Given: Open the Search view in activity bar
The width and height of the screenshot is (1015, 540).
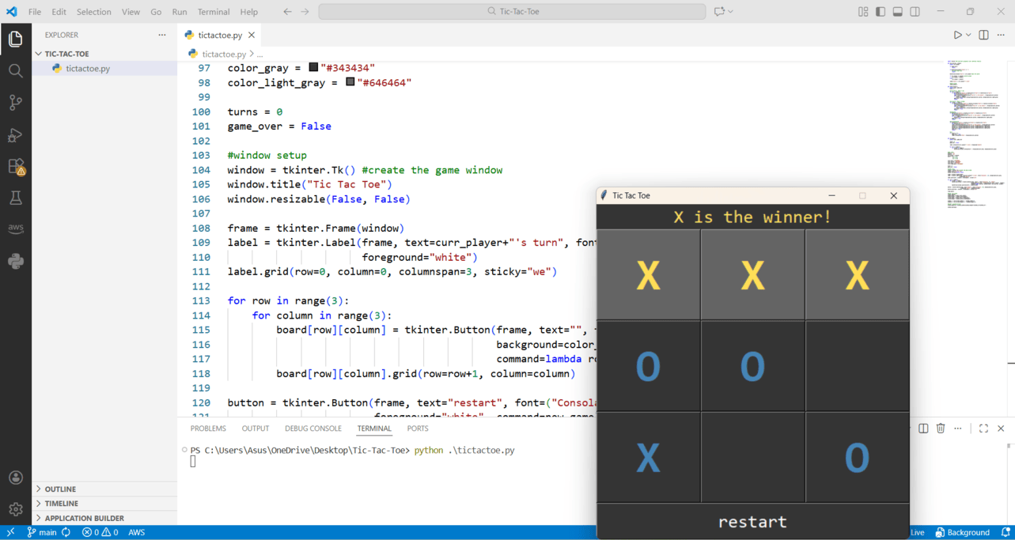Looking at the screenshot, I should click(x=15, y=71).
